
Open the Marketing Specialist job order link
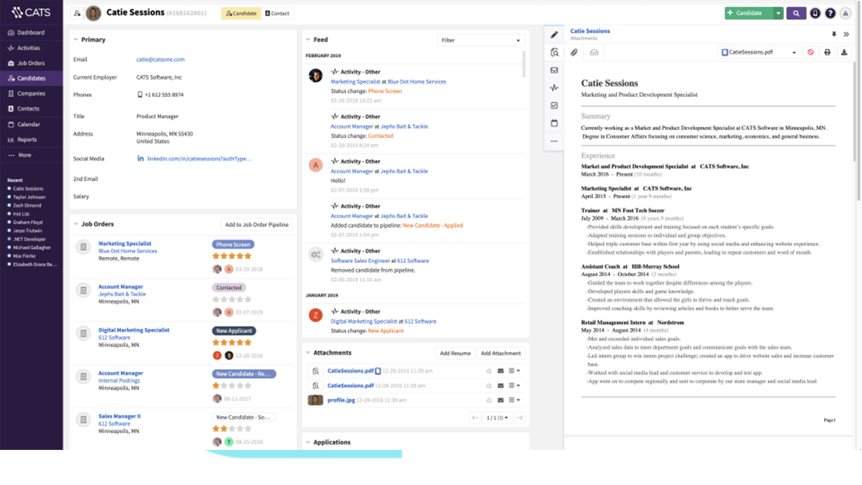125,244
